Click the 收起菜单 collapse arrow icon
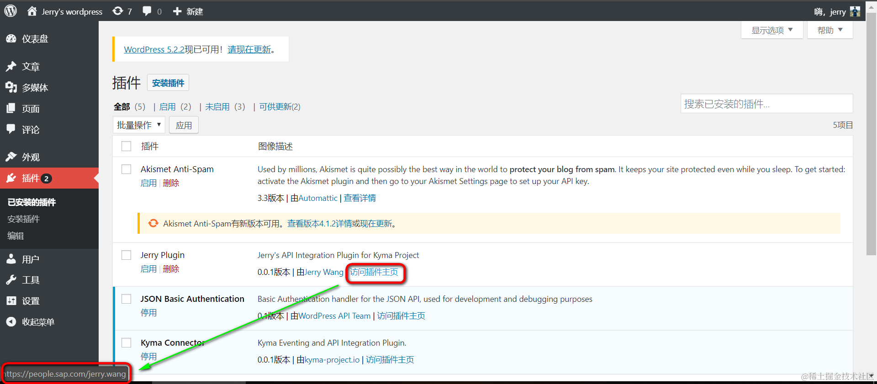The image size is (877, 384). pyautogui.click(x=11, y=322)
